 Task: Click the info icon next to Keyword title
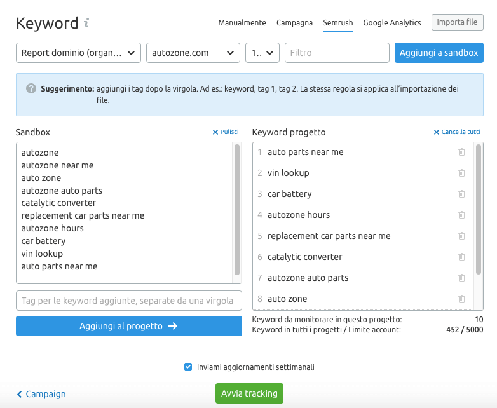tap(86, 23)
